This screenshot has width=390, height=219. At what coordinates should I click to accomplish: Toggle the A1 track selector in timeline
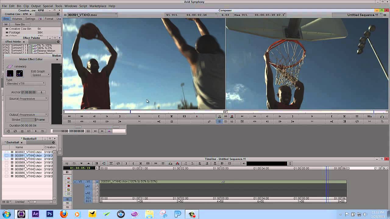88,186
